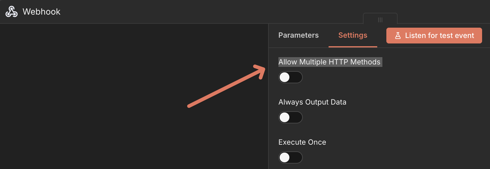
Task: Enable Allow Multiple HTTP Methods toggle
Action: [x=290, y=77]
